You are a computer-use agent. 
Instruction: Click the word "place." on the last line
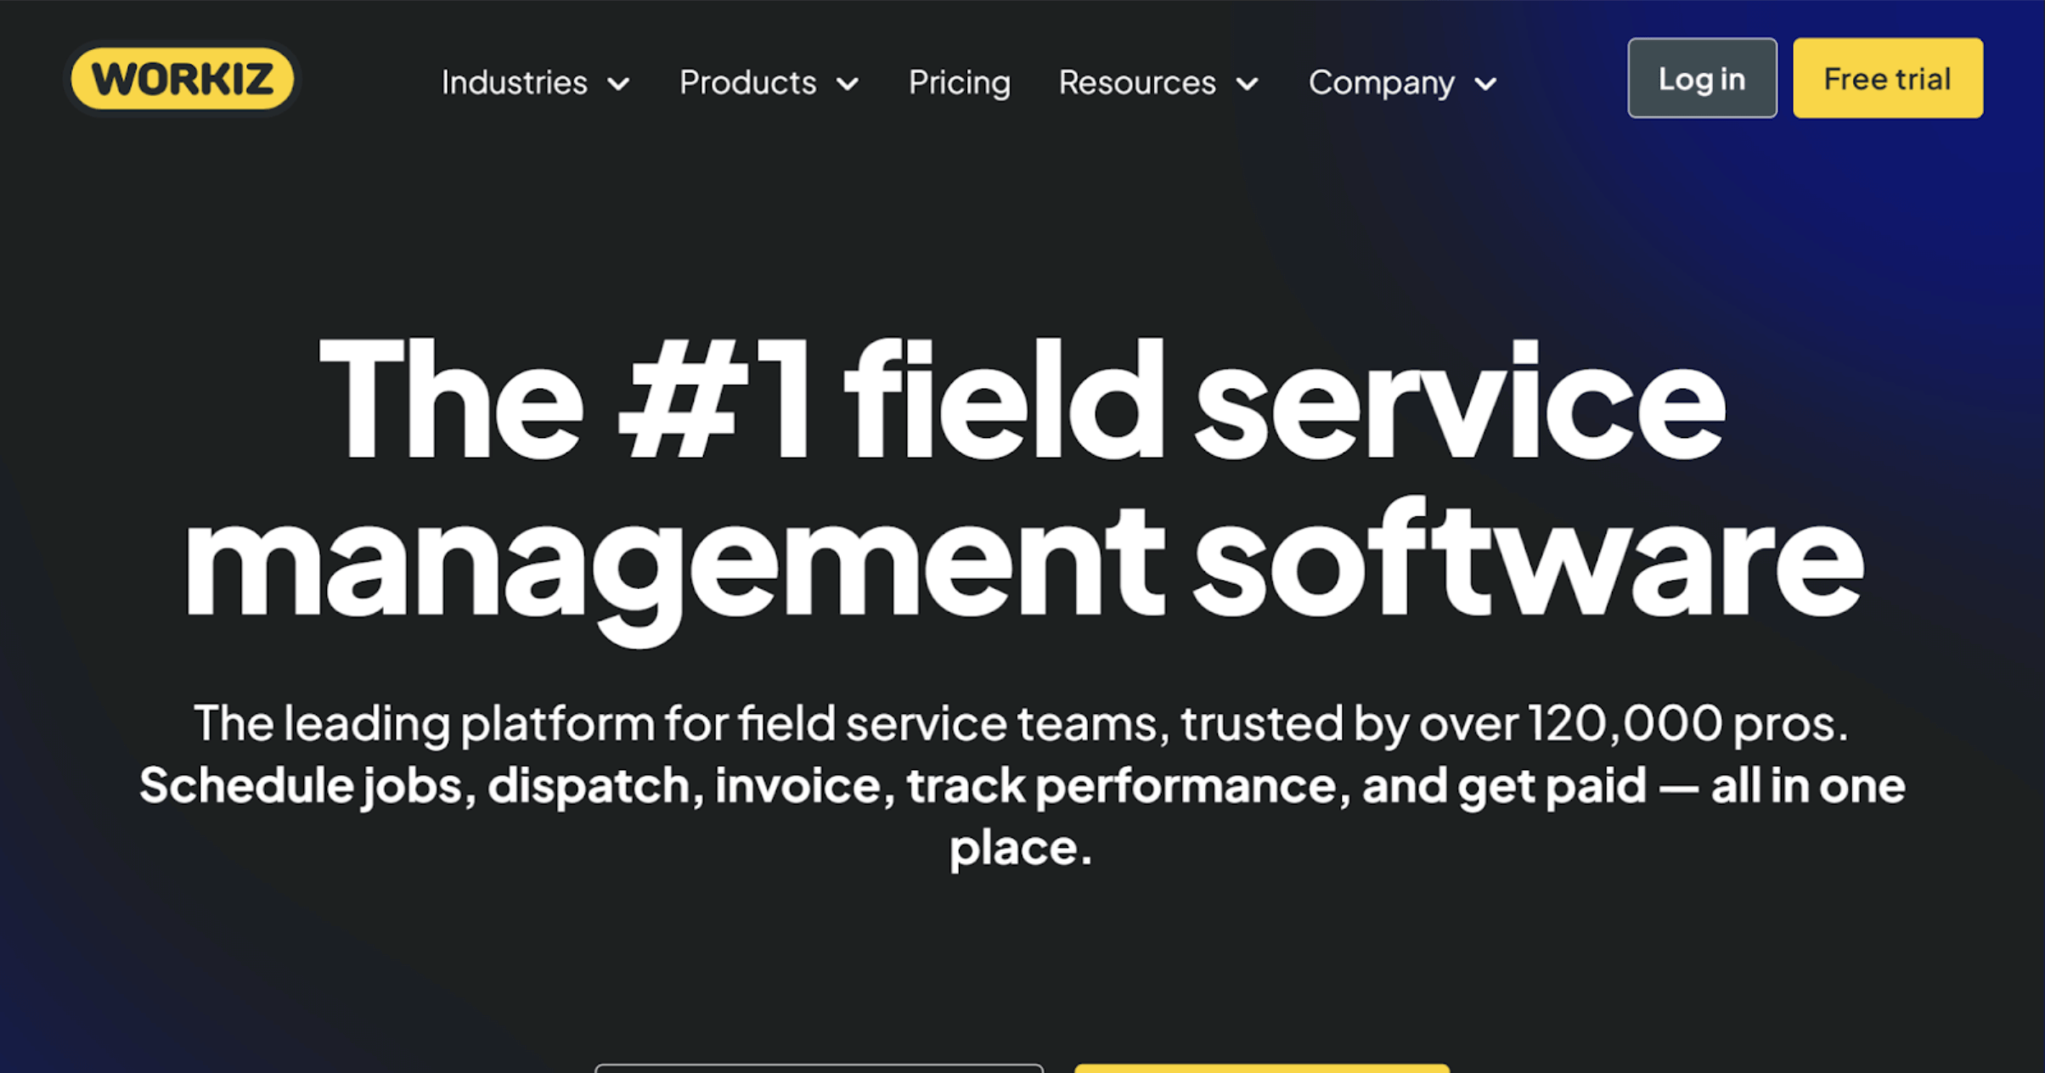point(1021,847)
